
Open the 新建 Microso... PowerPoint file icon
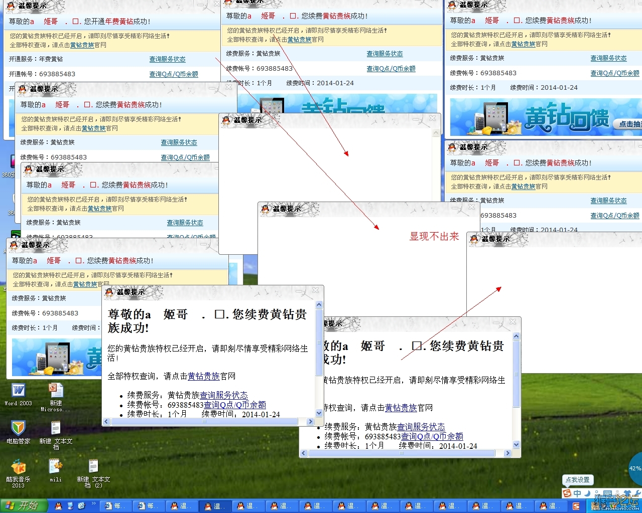[x=56, y=397]
